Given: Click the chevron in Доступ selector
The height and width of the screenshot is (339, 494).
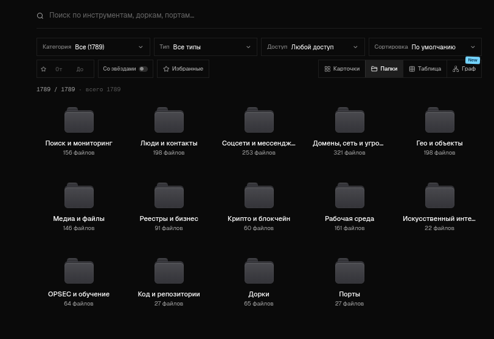Looking at the screenshot, I should click(355, 47).
